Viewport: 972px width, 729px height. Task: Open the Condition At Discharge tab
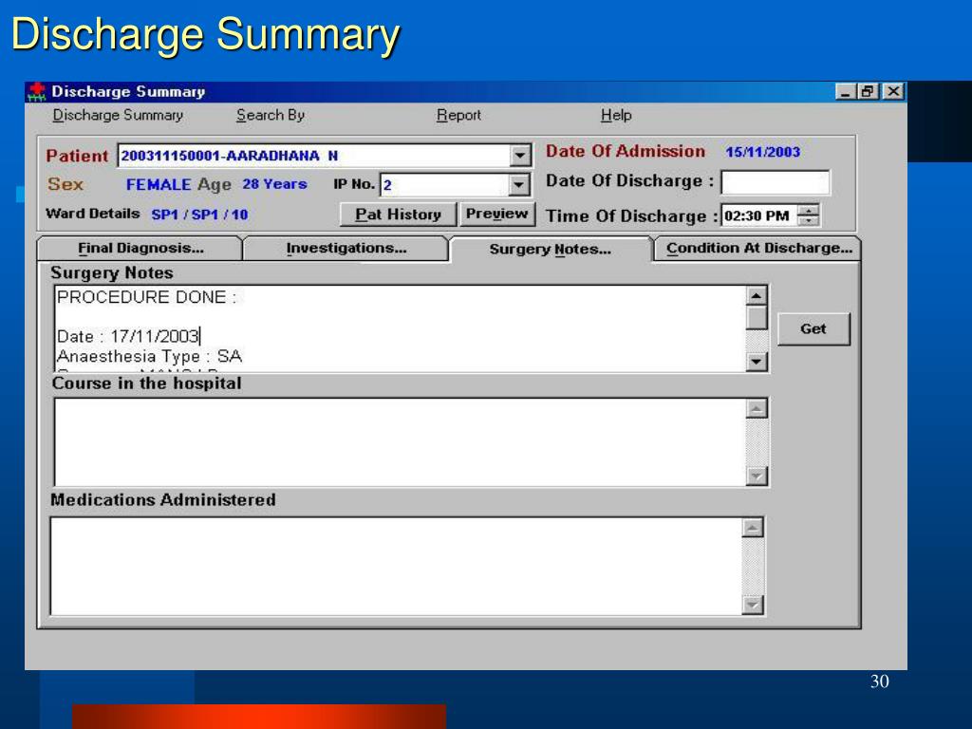tap(758, 248)
